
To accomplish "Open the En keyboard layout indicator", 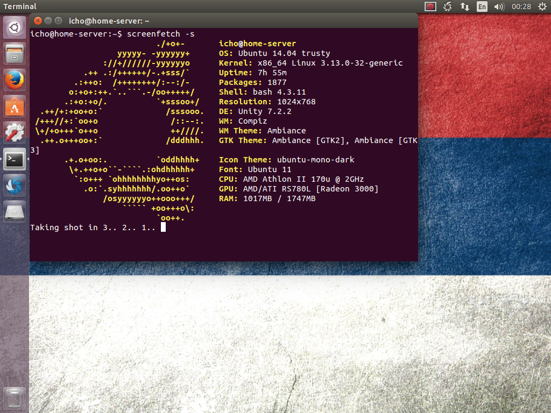I will tap(482, 6).
